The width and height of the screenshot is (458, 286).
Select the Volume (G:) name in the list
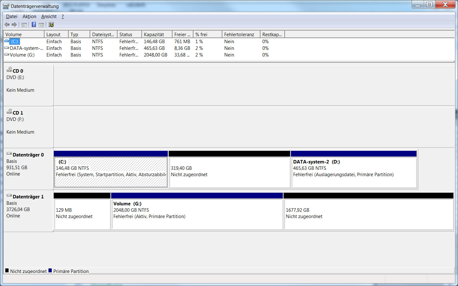point(22,55)
